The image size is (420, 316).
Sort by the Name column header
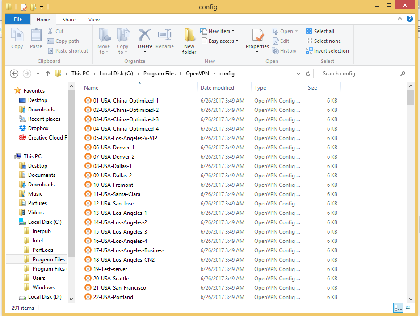[91, 88]
